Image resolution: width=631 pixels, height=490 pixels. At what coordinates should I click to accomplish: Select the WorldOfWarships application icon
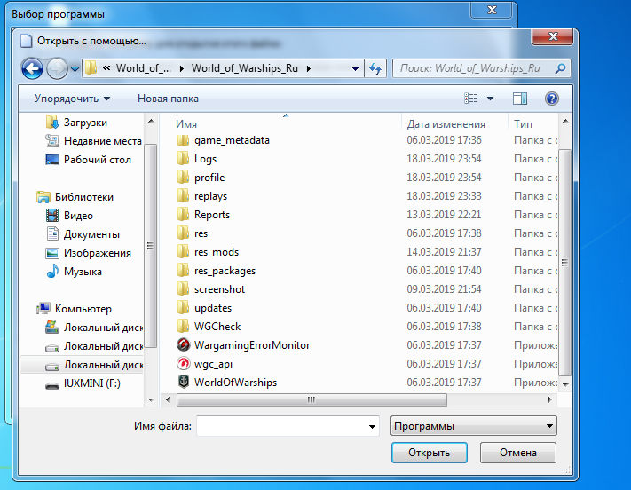(184, 382)
